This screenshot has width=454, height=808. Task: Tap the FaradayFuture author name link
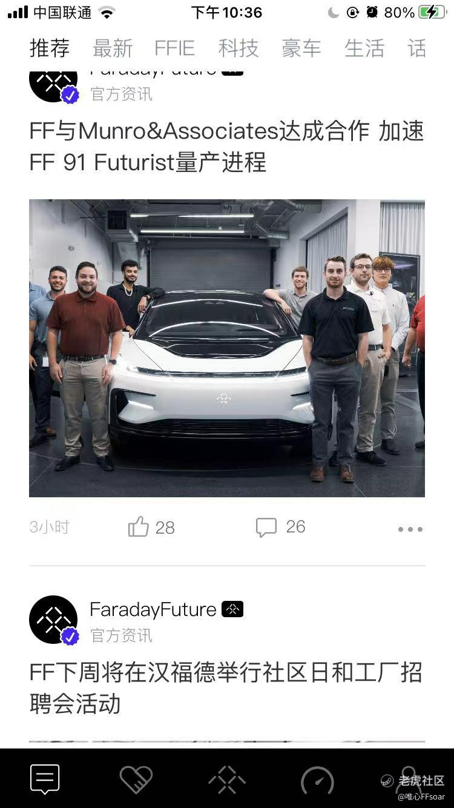coord(153,609)
